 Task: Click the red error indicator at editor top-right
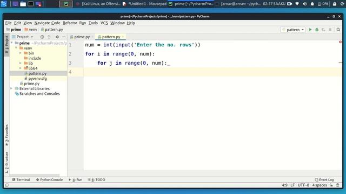(x=340, y=42)
